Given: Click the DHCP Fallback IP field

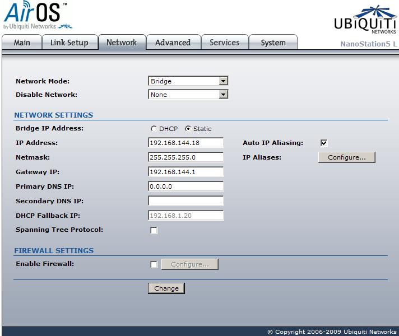Looking at the screenshot, I should (185, 216).
